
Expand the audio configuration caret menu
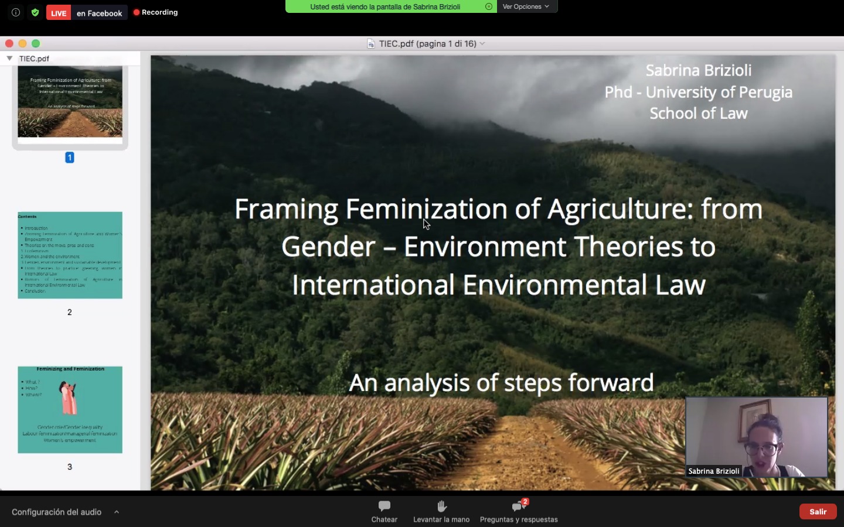(x=117, y=512)
